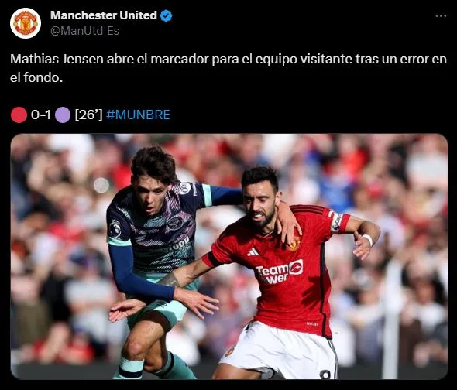Click the [26'] match minute marker
Screen dimensions: 457x390
(x=88, y=115)
